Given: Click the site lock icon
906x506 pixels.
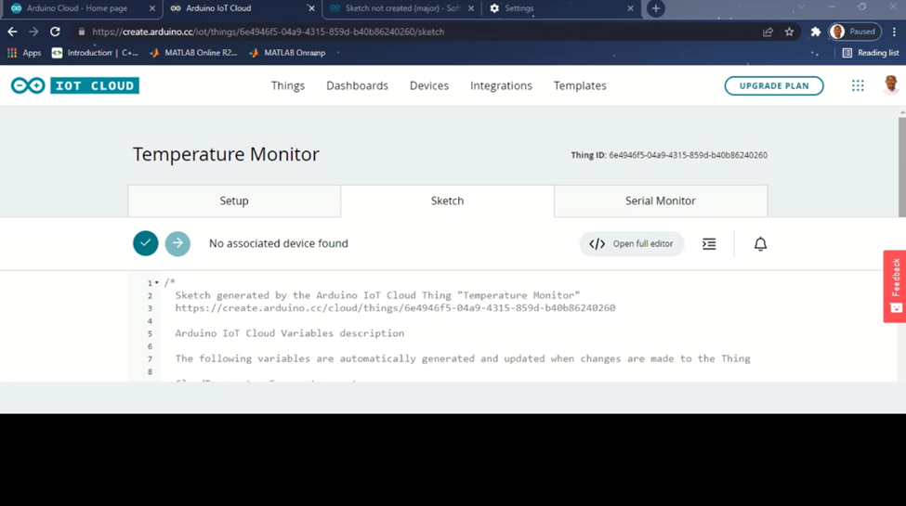Looking at the screenshot, I should coord(82,32).
